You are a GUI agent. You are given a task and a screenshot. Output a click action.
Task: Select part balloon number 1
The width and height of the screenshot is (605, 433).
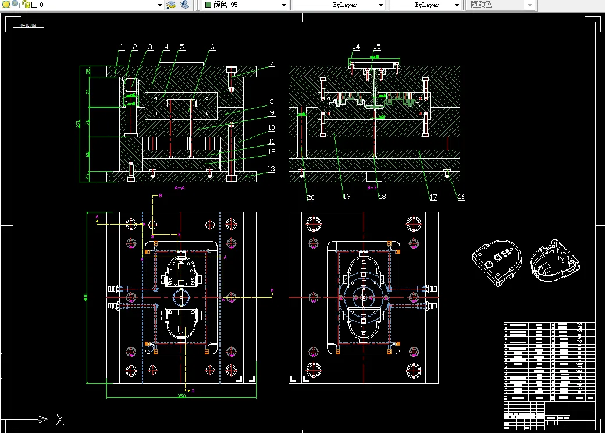122,47
